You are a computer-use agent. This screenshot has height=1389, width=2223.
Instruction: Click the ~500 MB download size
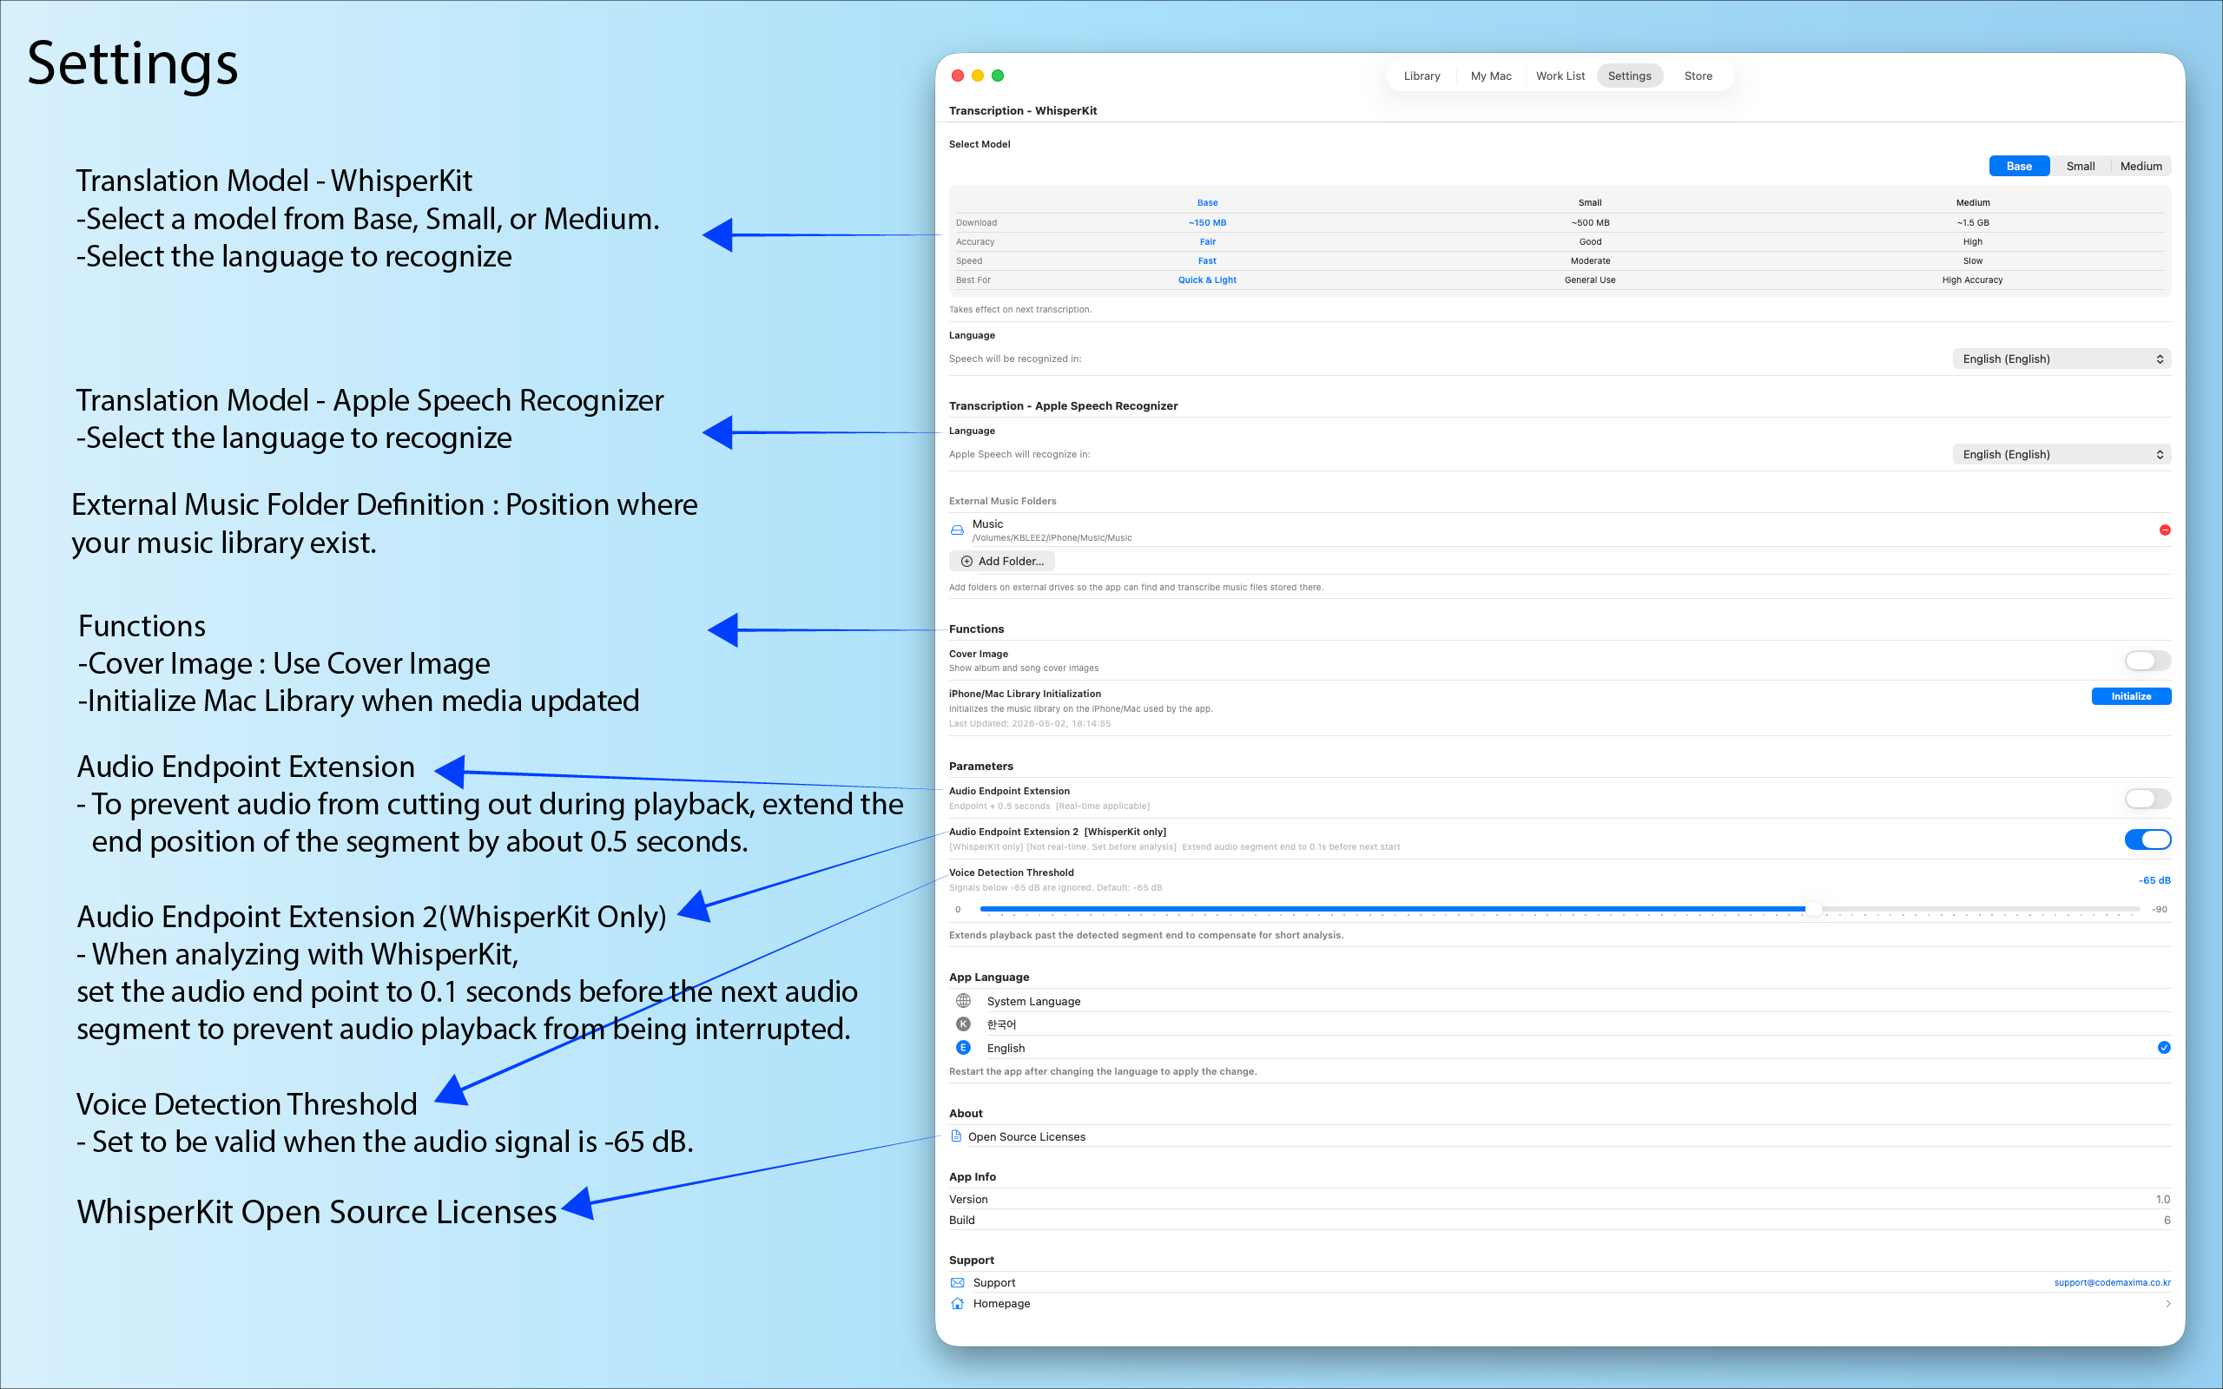tap(1589, 223)
